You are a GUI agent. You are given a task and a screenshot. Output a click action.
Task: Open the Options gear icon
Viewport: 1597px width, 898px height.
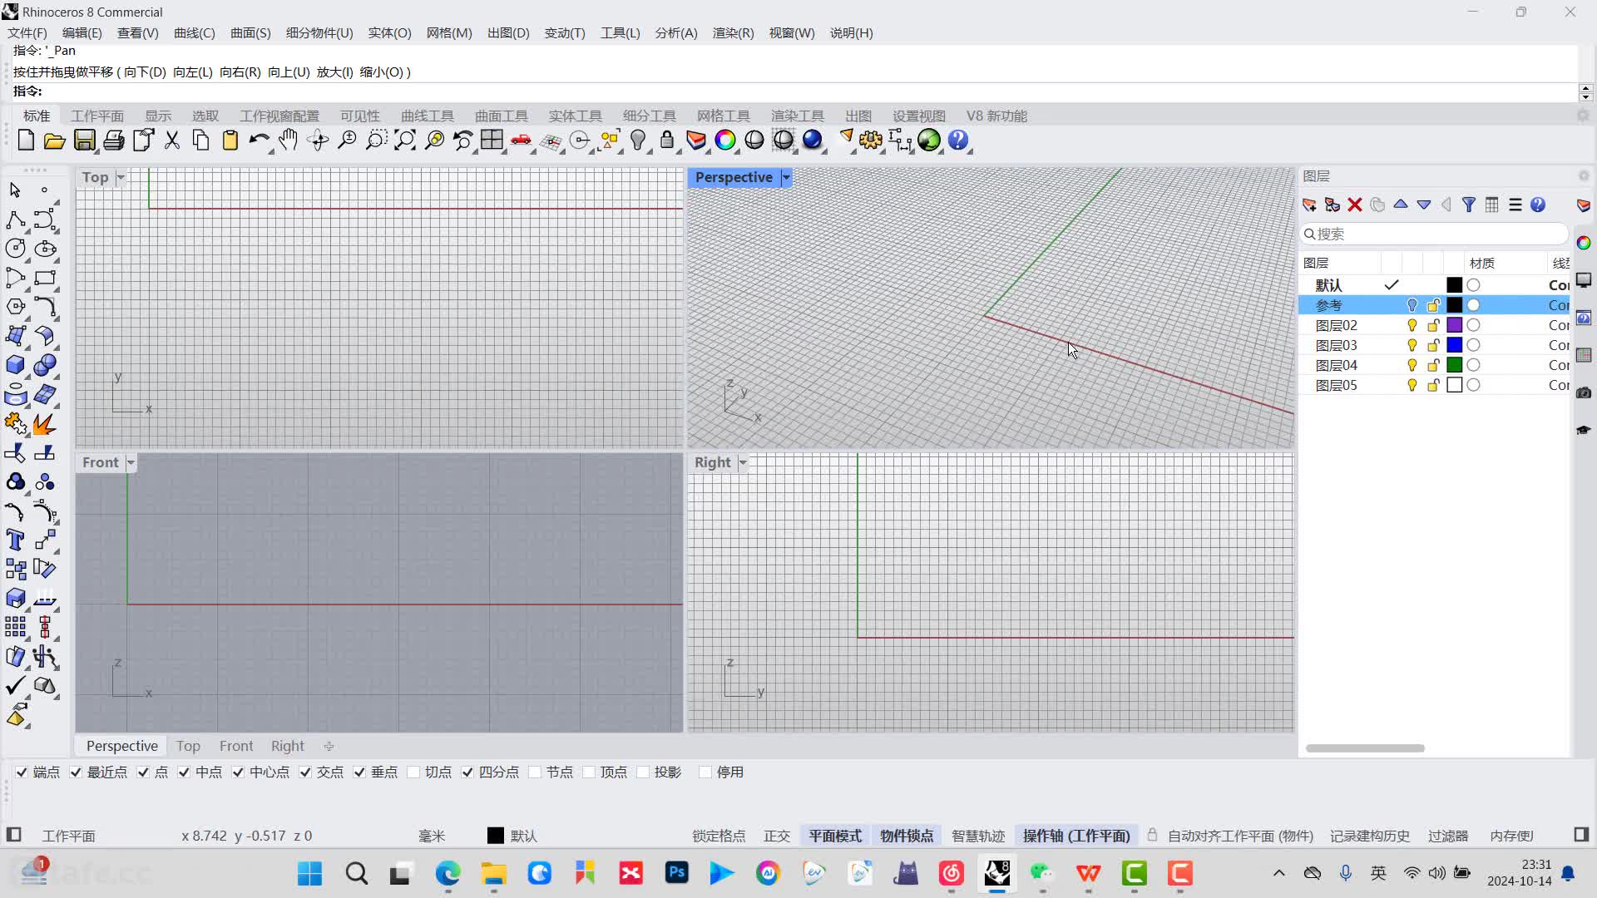click(x=871, y=141)
